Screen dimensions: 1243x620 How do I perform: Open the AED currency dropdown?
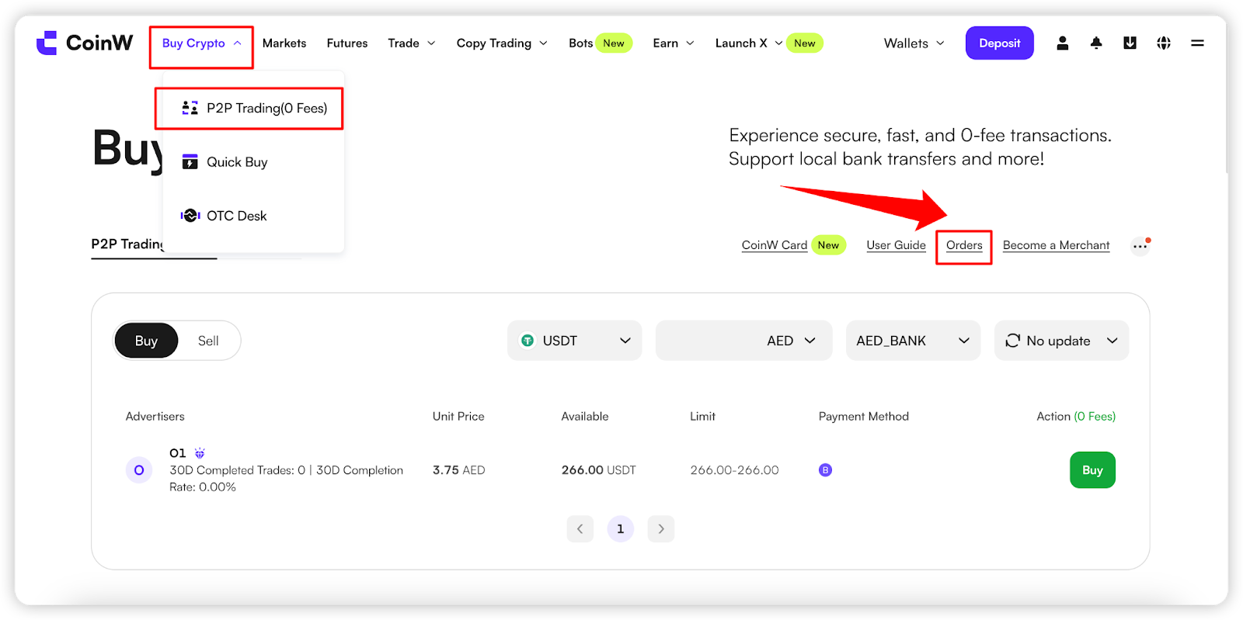pos(791,341)
